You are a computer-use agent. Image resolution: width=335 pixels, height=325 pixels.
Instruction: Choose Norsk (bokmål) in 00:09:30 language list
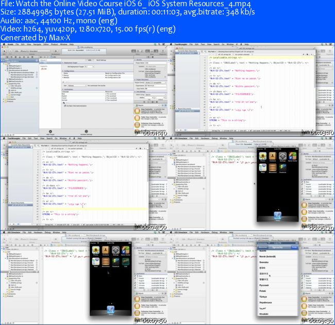(x=277, y=256)
